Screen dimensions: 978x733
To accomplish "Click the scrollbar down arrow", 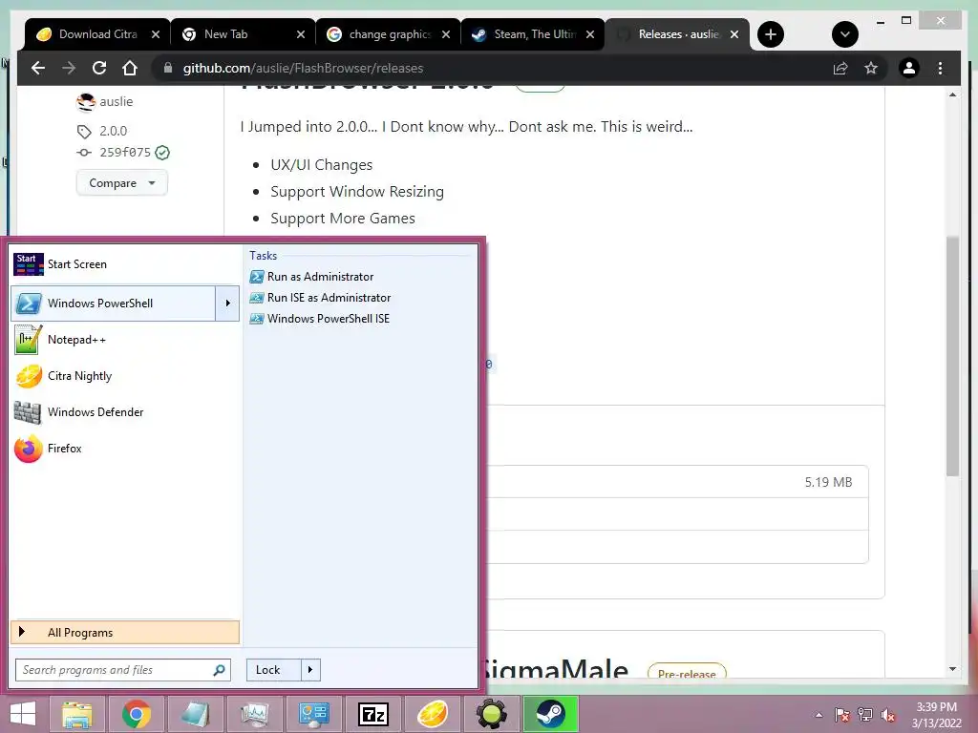I will coord(952,669).
